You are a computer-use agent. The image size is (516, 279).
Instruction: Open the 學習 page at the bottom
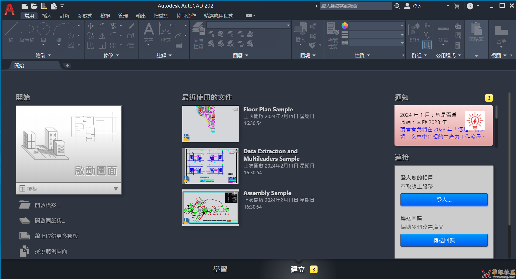tap(220, 269)
